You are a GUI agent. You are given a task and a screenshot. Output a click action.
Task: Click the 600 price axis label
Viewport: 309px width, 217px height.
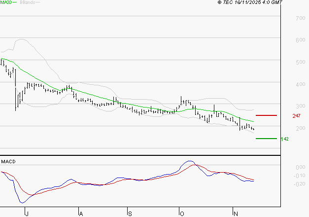(x=301, y=40)
